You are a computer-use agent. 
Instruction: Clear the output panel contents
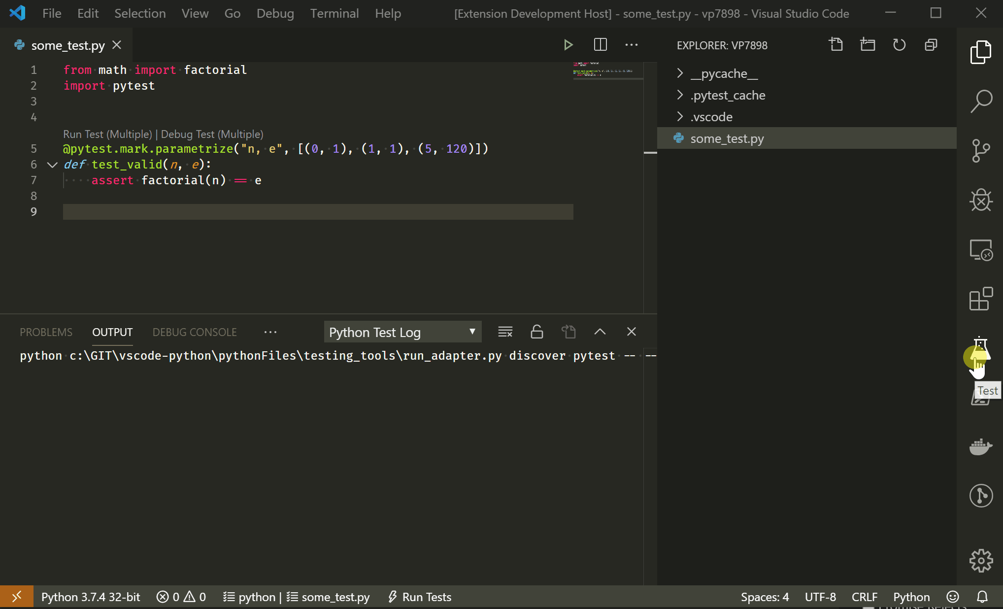tap(505, 332)
